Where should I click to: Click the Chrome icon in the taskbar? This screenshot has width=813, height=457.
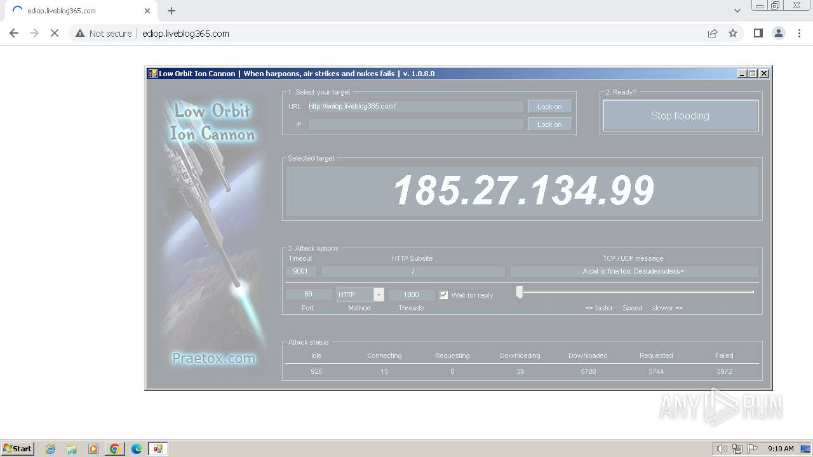click(115, 449)
